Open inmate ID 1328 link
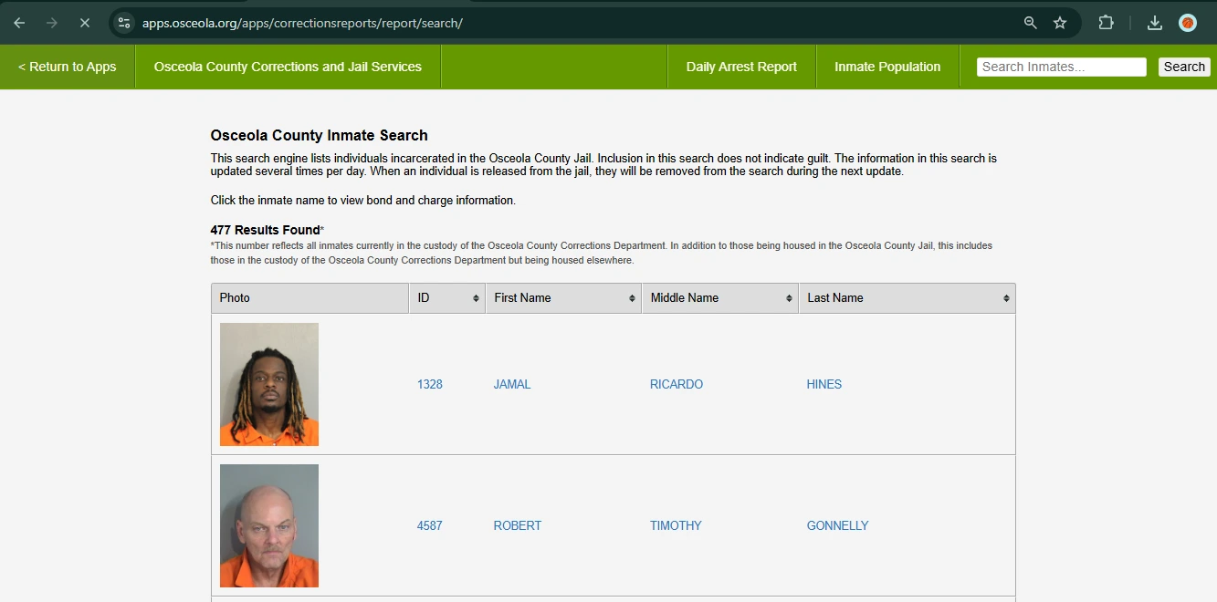This screenshot has height=602, width=1217. pyautogui.click(x=430, y=385)
